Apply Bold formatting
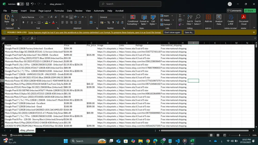The width and height of the screenshot is (258, 145). 23,22
